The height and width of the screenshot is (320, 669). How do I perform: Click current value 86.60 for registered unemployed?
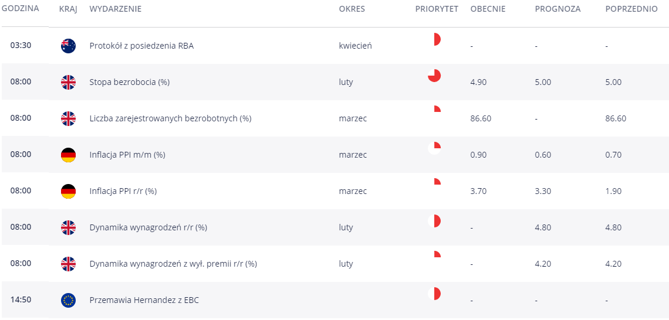tap(481, 118)
